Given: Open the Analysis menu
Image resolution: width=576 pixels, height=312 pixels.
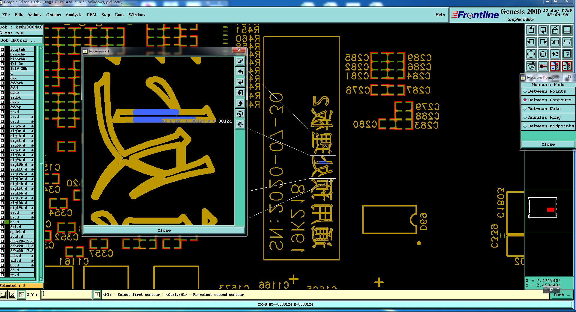Looking at the screenshot, I should coord(73,15).
